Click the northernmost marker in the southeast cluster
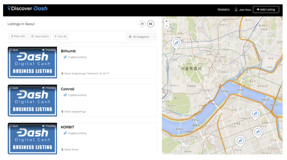 tap(255, 114)
